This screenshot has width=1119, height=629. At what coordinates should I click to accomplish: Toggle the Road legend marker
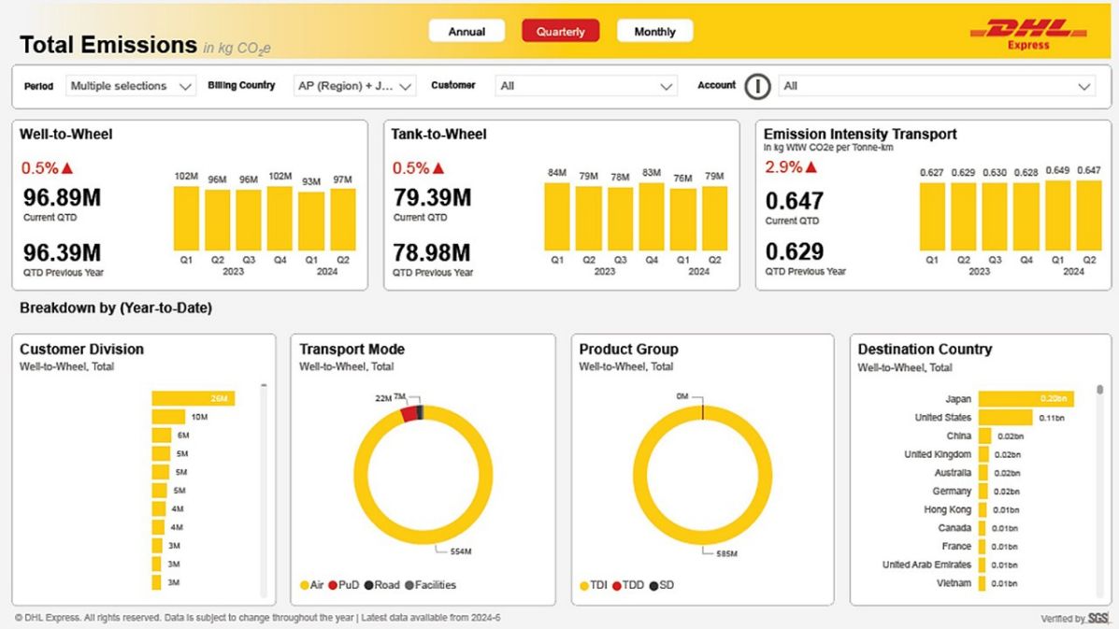(369, 585)
